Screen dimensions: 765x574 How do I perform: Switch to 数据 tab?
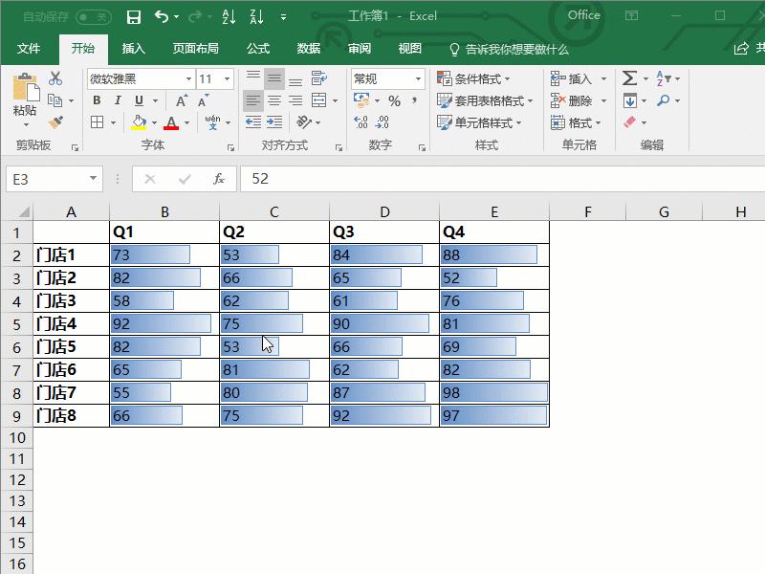(x=309, y=49)
